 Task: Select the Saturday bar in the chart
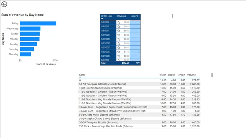coord(27,49)
